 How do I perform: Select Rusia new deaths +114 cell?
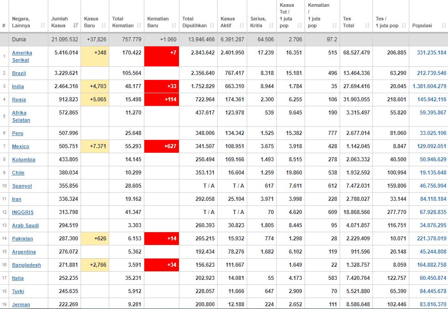click(x=162, y=100)
